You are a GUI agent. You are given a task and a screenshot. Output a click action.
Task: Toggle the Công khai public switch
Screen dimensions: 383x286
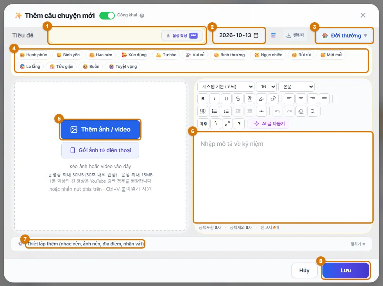coord(107,16)
